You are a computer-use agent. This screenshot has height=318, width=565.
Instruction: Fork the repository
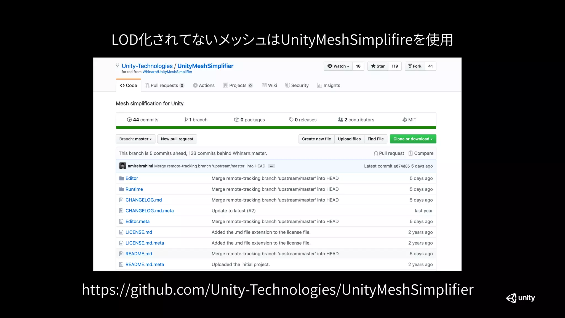click(x=415, y=66)
